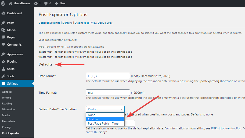The height and width of the screenshot is (138, 245).
Task: Open PHP strtotime function link
Action: (226, 129)
